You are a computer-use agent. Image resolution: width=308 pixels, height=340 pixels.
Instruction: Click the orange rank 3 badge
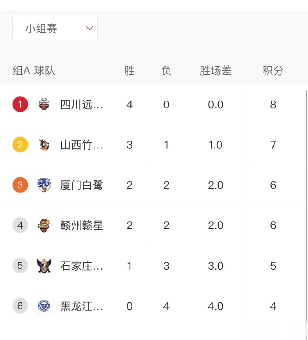click(x=20, y=185)
